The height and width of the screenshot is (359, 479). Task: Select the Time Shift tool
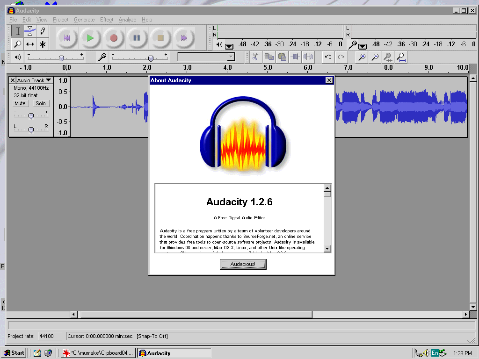tap(30, 44)
